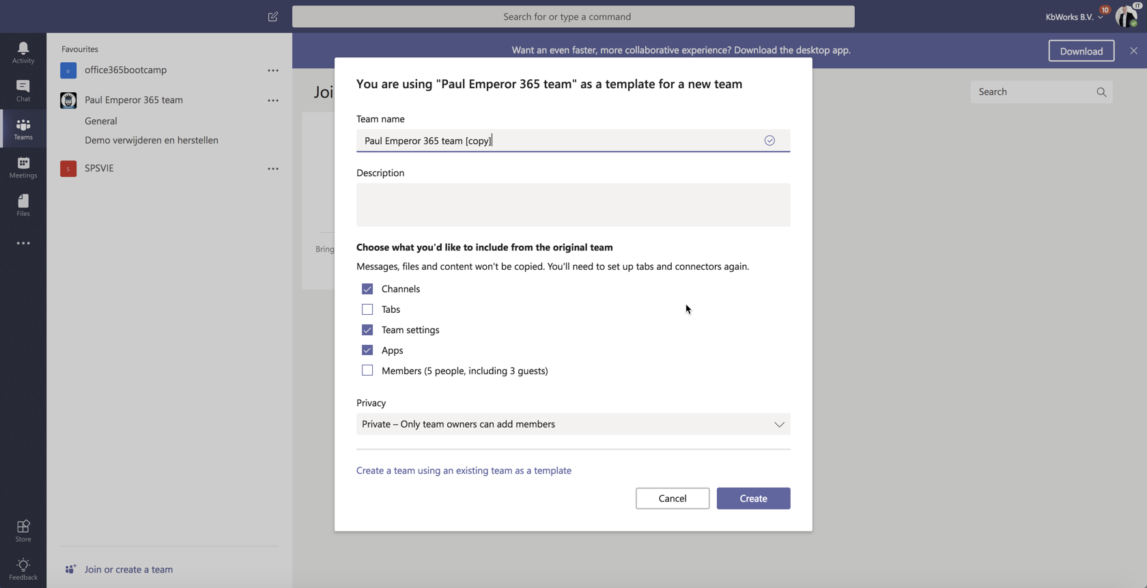This screenshot has height=588, width=1147.
Task: Open the Files section
Action: (x=23, y=205)
